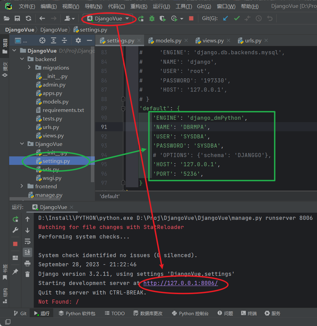Select requirements.txt in project tree
Viewport: 317px width, 326px height.
click(60, 110)
